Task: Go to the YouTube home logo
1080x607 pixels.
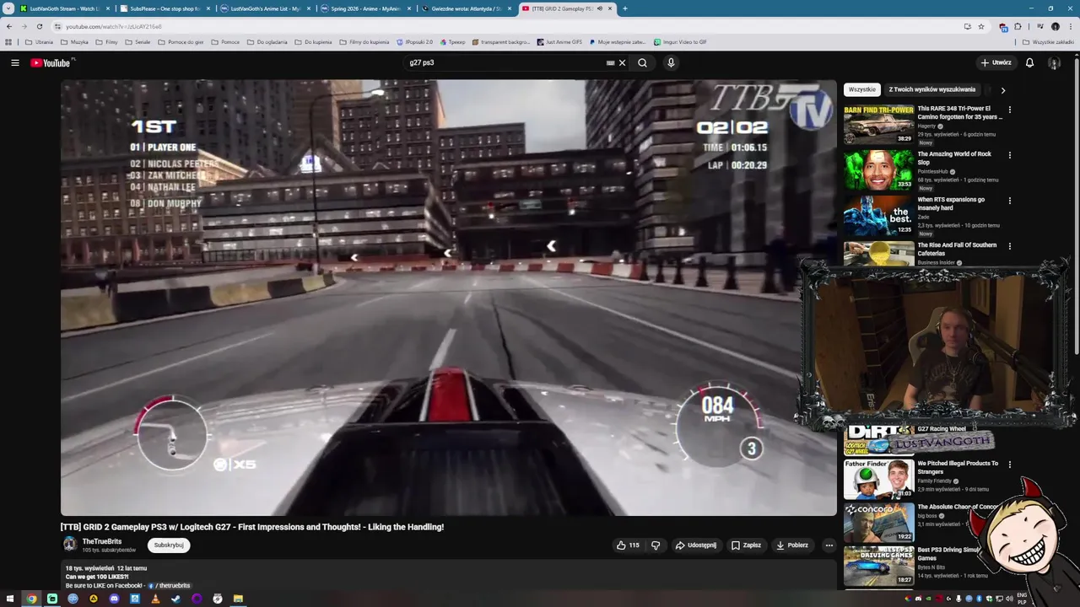Action: (52, 62)
